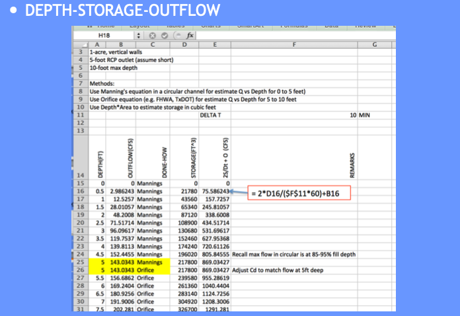
Task: Switch to the Formulas ribbon tab
Action: click(x=294, y=26)
